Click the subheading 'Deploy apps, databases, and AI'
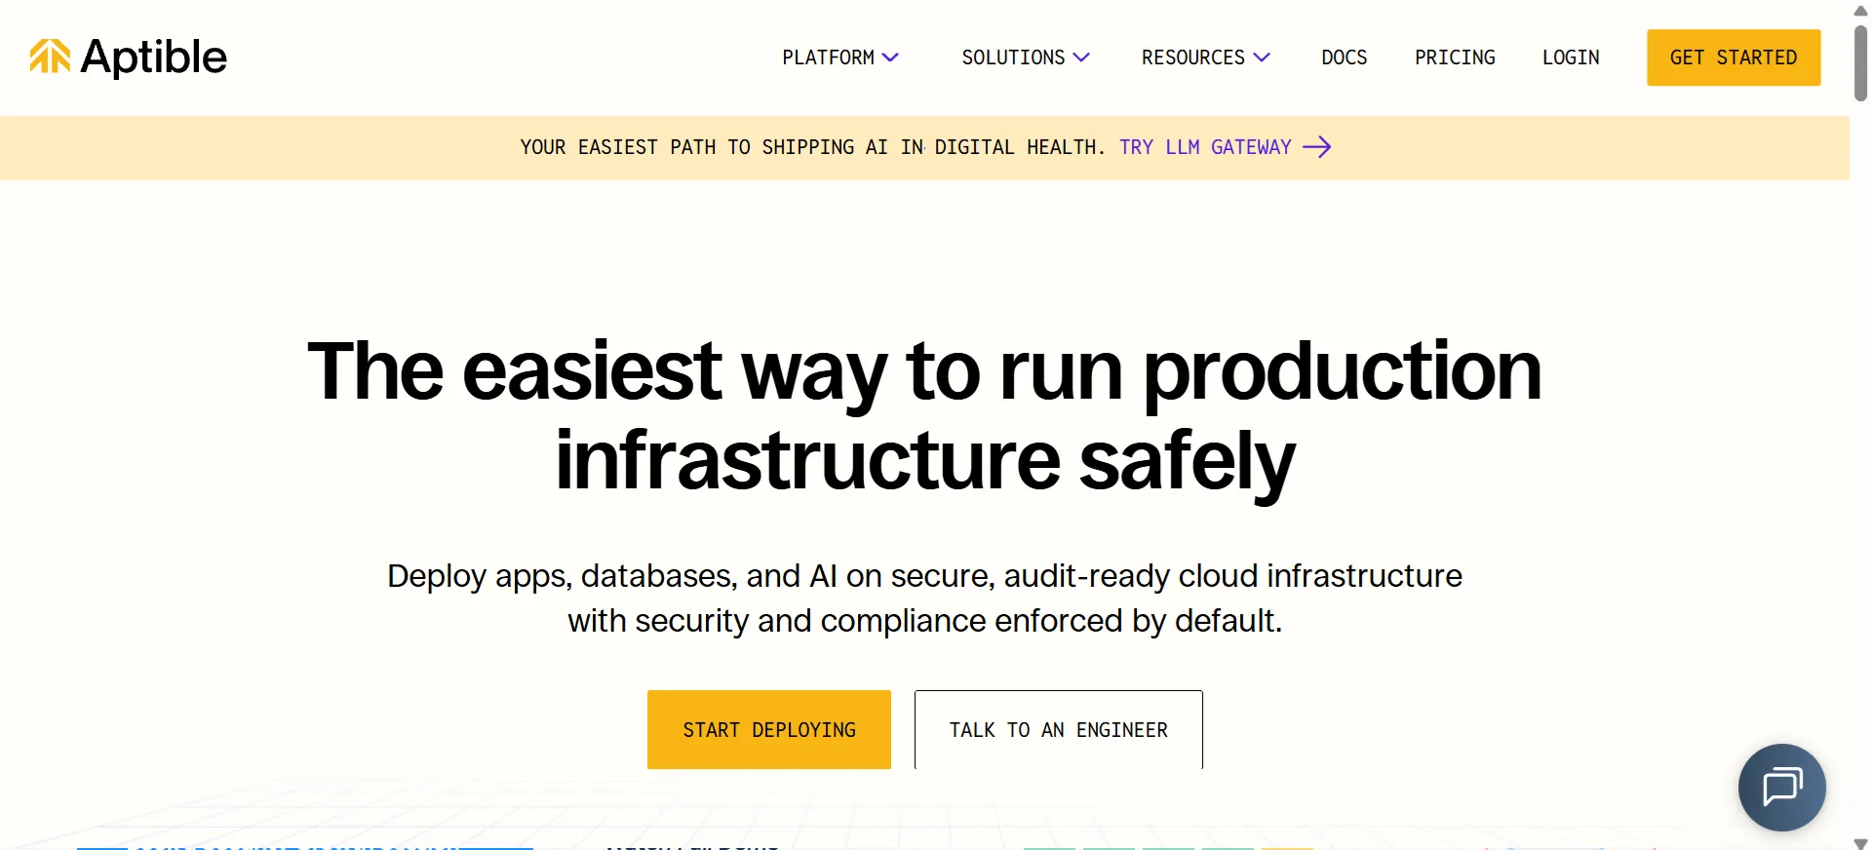Screen dimensions: 1871x850 (611, 576)
